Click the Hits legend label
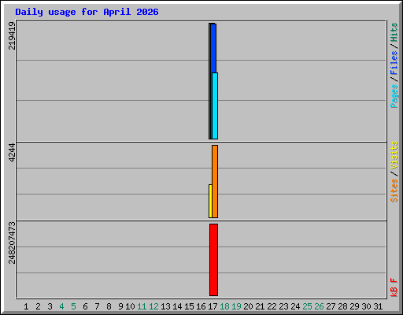 (394, 32)
